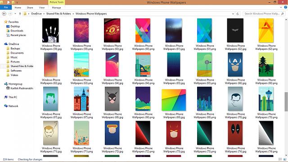Open the Pictures folder in sidebar
The width and height of the screenshot is (288, 162).
tap(15, 62)
